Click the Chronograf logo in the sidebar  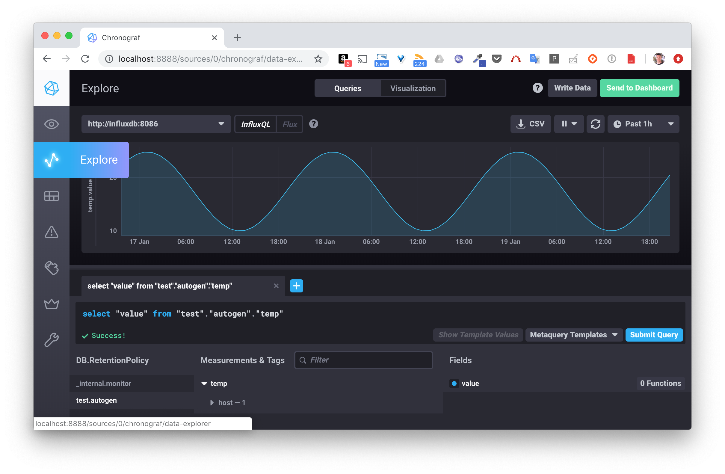(x=52, y=88)
